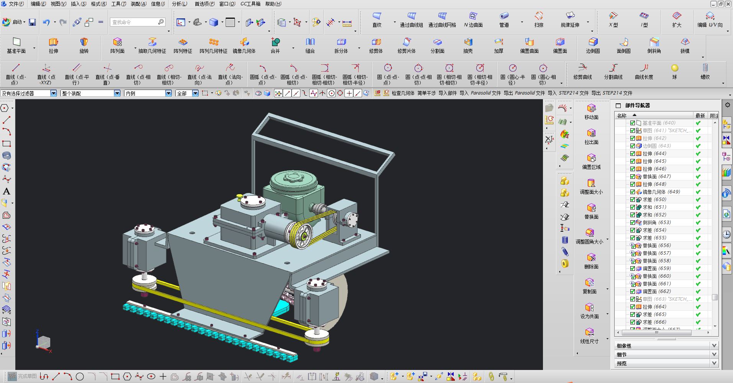
Task: Click the part navigator vertical scrollbar
Action: tap(715, 224)
